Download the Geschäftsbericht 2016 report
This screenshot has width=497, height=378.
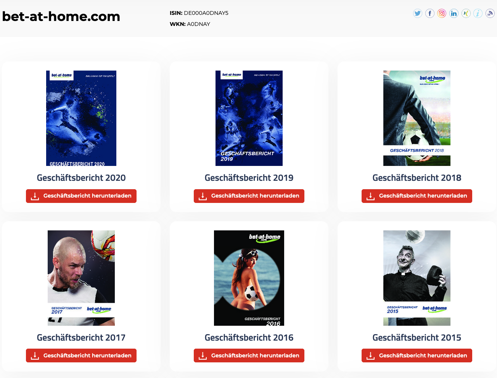(249, 355)
